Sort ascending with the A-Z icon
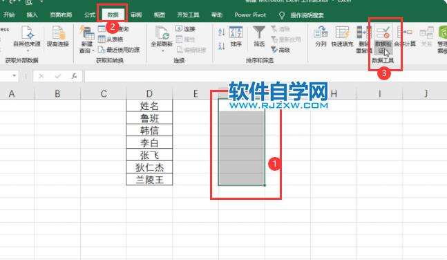The height and width of the screenshot is (260, 447). point(222,32)
